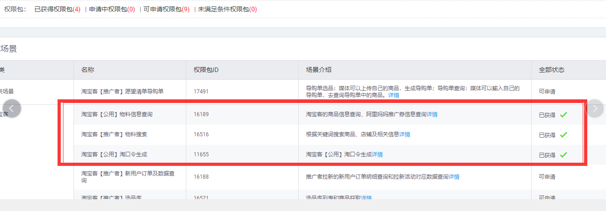Click 已获得 status in 物料搜索 row
The width and height of the screenshot is (606, 211).
[547, 135]
